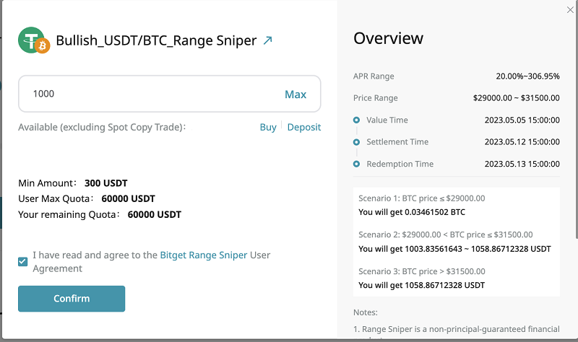Click Scenario 3 payout 1058.86712328 USDT
This screenshot has height=342, width=578.
pyautogui.click(x=421, y=285)
